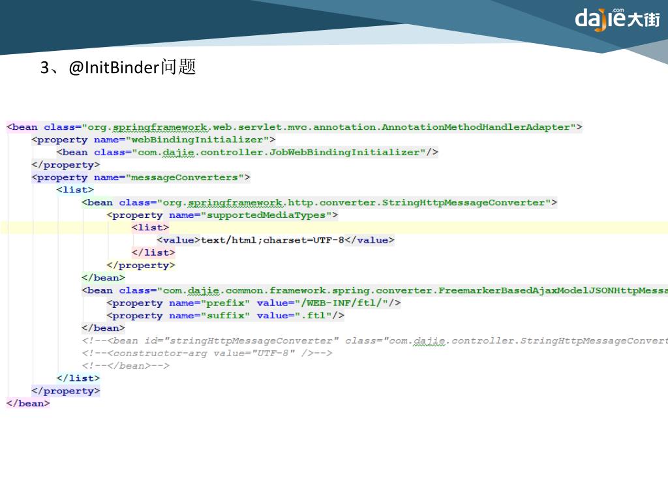Click the commented <!--</bean>--> line

coord(125,366)
